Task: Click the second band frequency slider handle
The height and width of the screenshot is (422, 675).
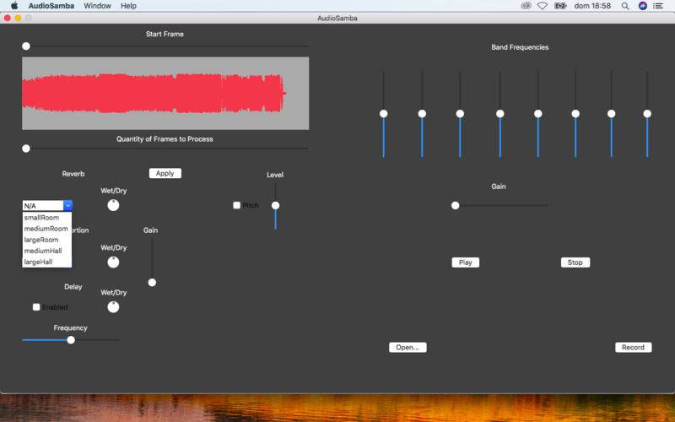Action: [x=423, y=114]
